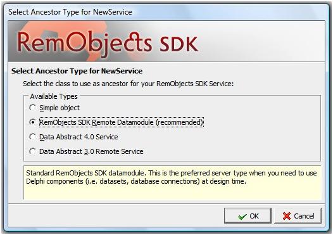This screenshot has height=235, width=333.
Task: Click the green checkmark icon on OK
Action: click(242, 216)
